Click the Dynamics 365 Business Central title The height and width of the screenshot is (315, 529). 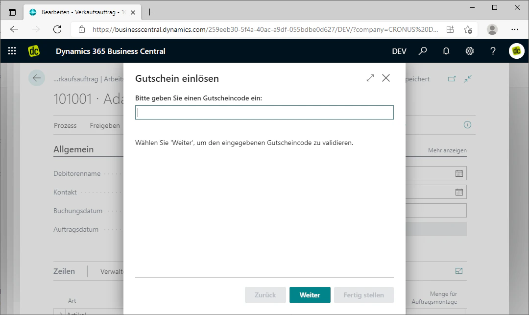pos(111,51)
